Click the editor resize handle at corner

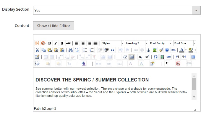click(195, 110)
